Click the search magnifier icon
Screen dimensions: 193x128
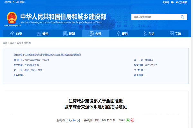coord(182,17)
